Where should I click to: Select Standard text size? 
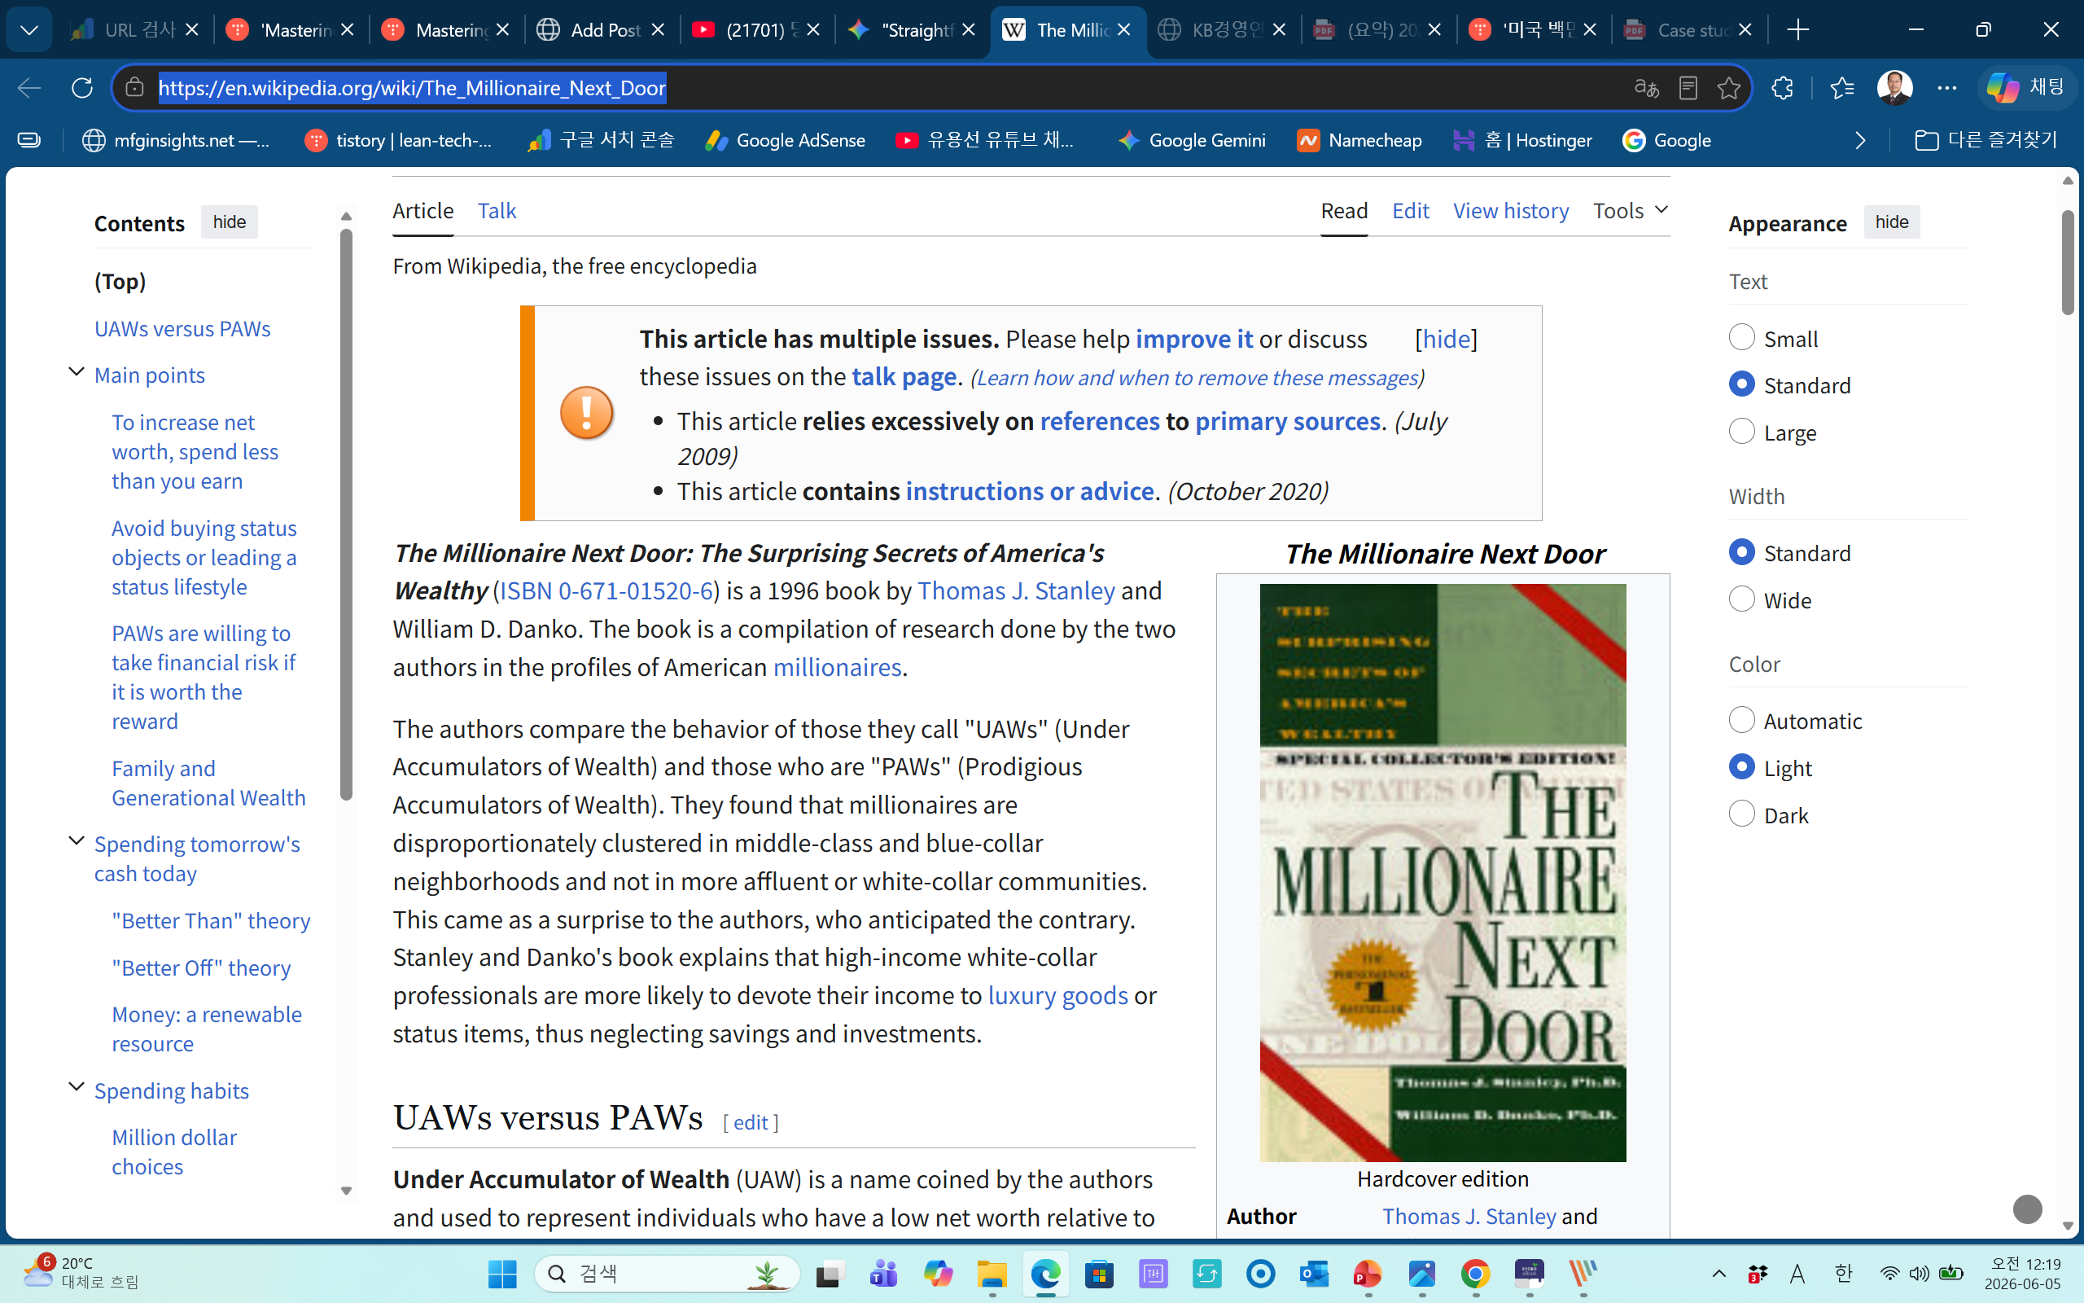[x=1741, y=384]
